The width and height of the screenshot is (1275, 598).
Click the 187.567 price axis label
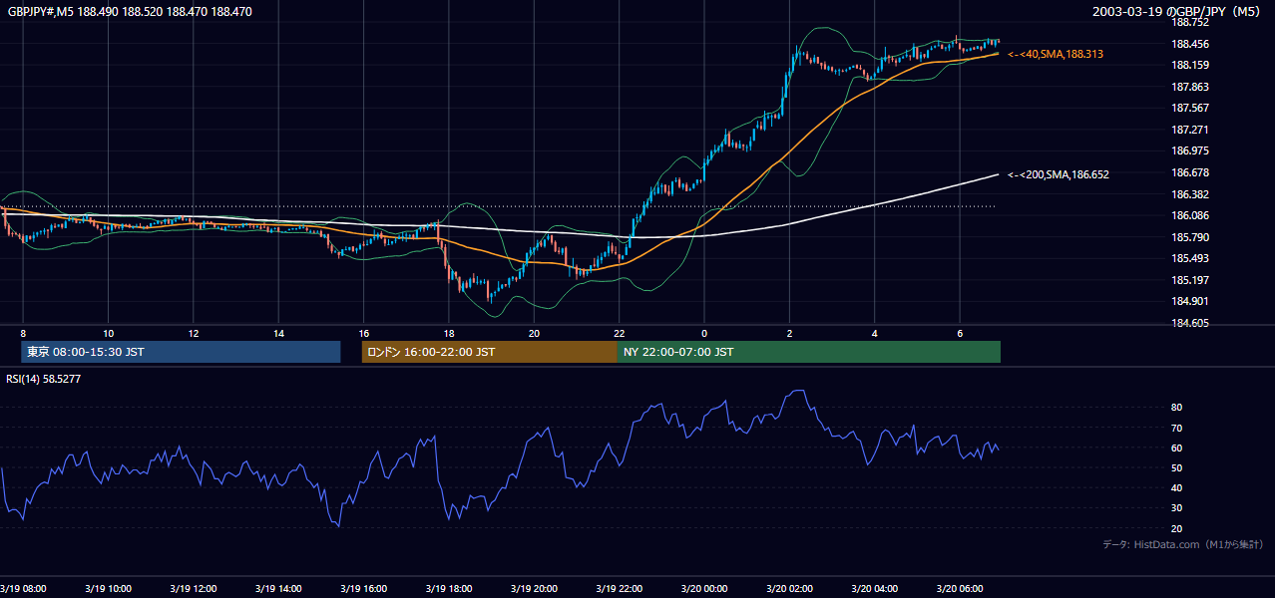pyautogui.click(x=1190, y=108)
